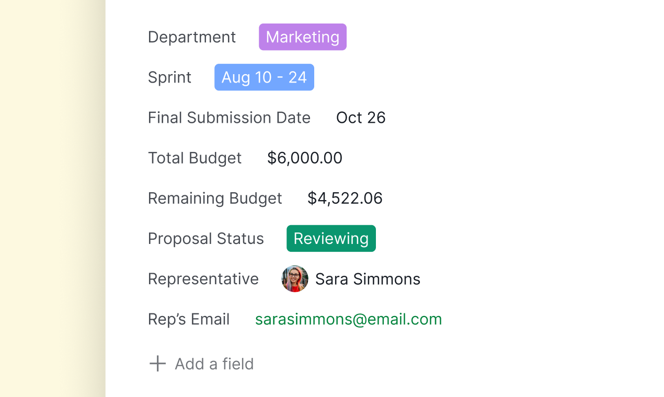664x397 pixels.
Task: Change the Reviewing proposal status
Action: [331, 238]
